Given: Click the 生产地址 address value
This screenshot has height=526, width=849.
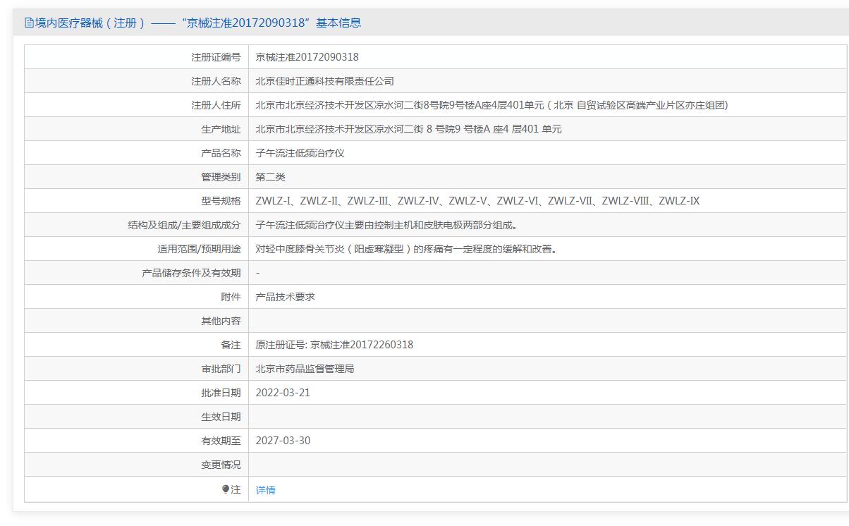Looking at the screenshot, I should tap(408, 129).
